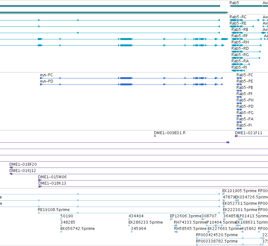Select the EK101905.5prime EST label
The height and width of the screenshot is (246, 268).
pyautogui.click(x=239, y=191)
